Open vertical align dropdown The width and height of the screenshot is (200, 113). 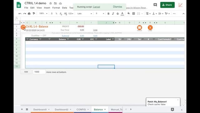[x=155, y=13]
